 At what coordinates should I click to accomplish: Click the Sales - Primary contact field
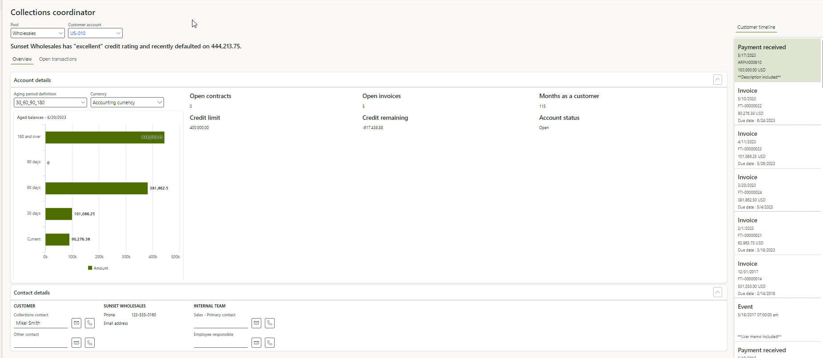tap(221, 323)
